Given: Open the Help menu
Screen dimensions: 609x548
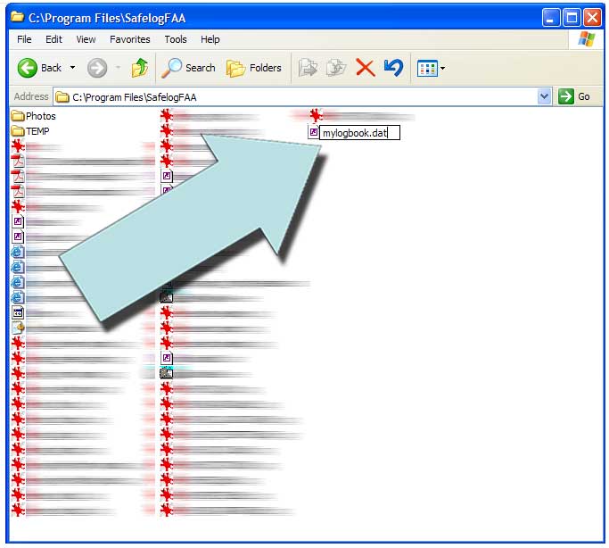Looking at the screenshot, I should click(x=210, y=39).
